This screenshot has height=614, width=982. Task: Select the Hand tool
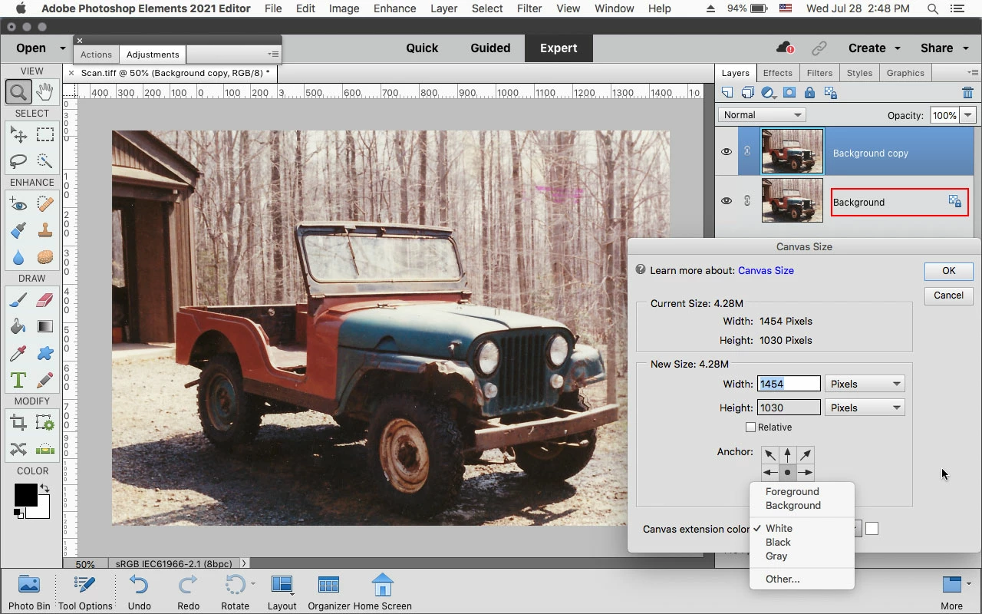(44, 92)
